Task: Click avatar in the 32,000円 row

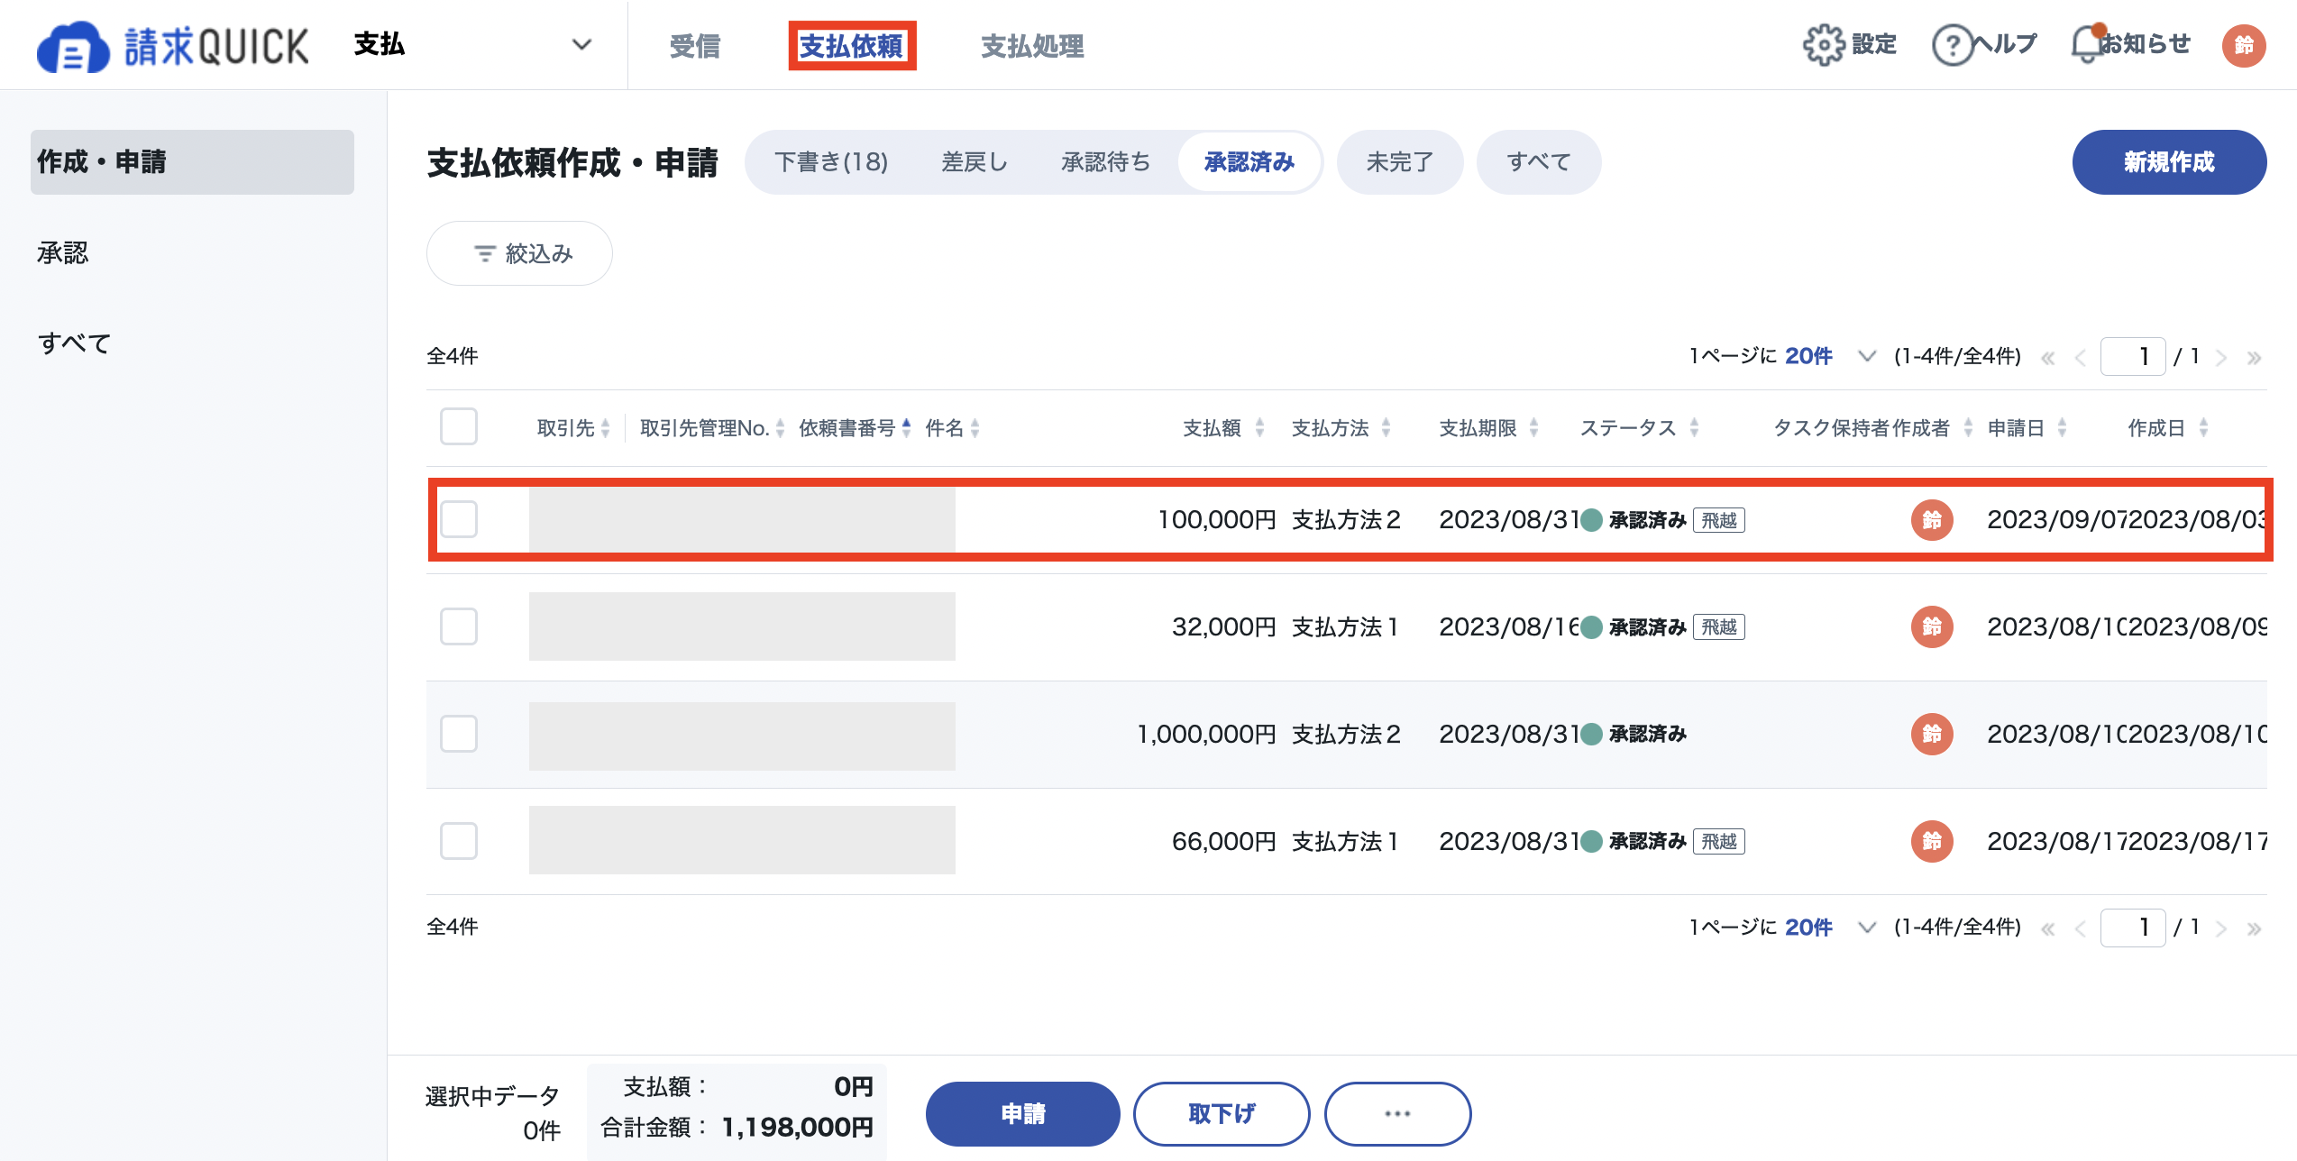Action: tap(1932, 626)
